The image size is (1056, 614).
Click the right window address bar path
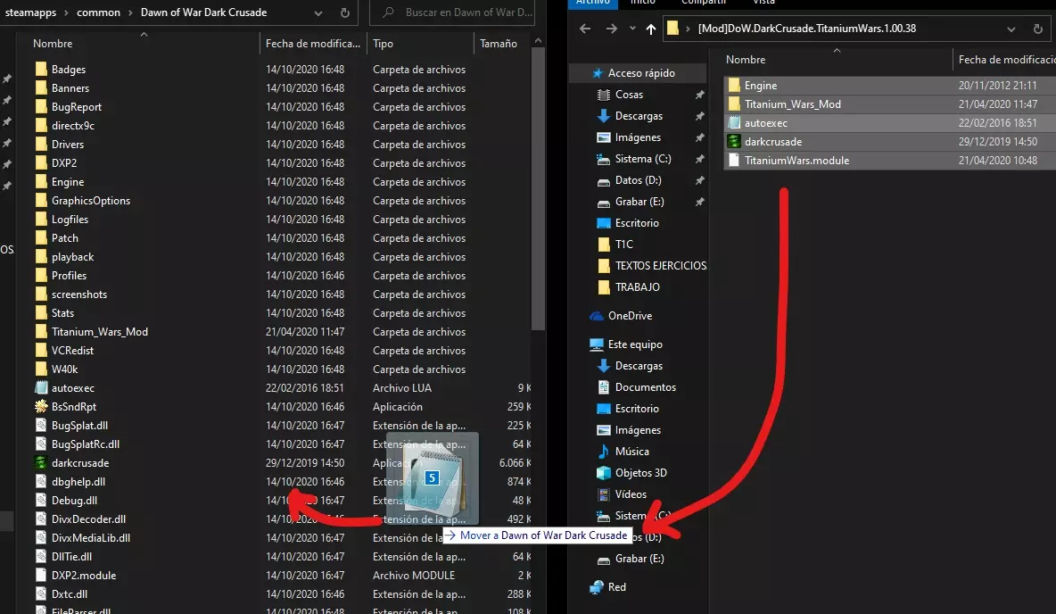pyautogui.click(x=807, y=29)
